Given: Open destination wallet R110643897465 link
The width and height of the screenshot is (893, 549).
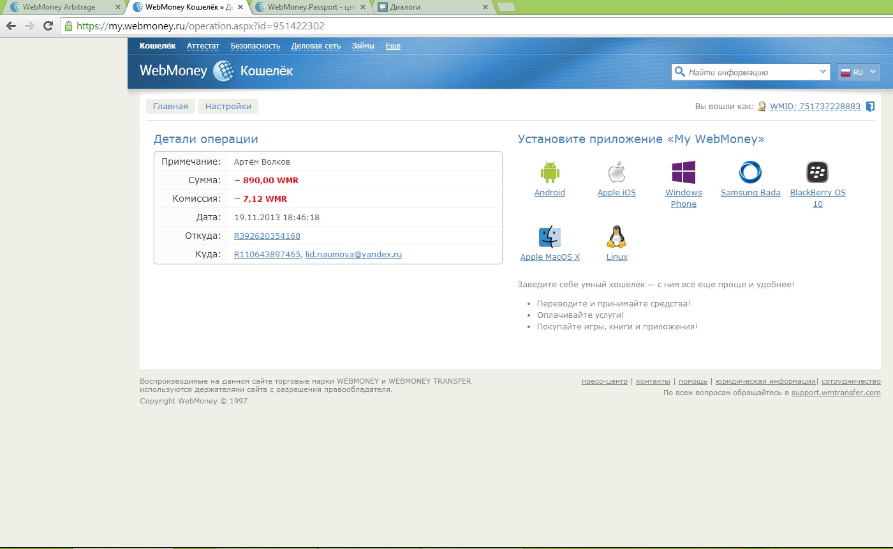Looking at the screenshot, I should click(x=267, y=255).
